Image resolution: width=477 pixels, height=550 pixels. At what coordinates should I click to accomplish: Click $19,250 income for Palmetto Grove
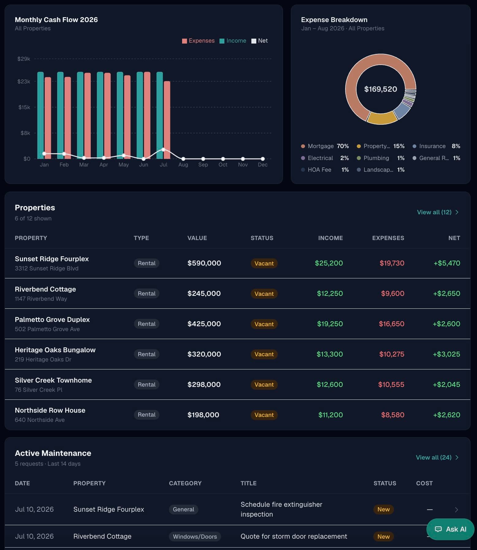point(330,324)
